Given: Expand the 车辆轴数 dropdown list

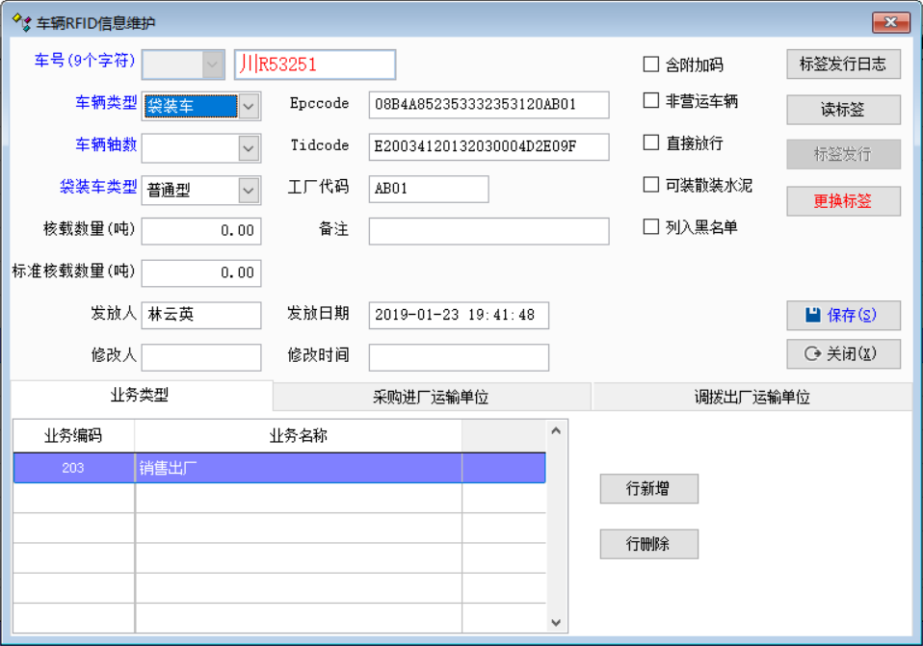Looking at the screenshot, I should click(249, 148).
